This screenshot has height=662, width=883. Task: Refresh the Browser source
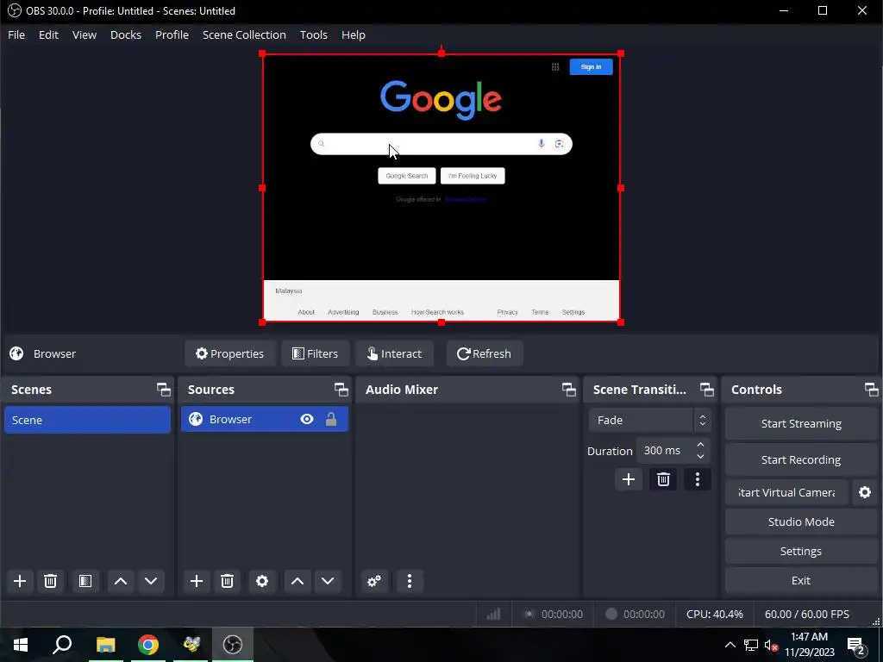tap(485, 353)
